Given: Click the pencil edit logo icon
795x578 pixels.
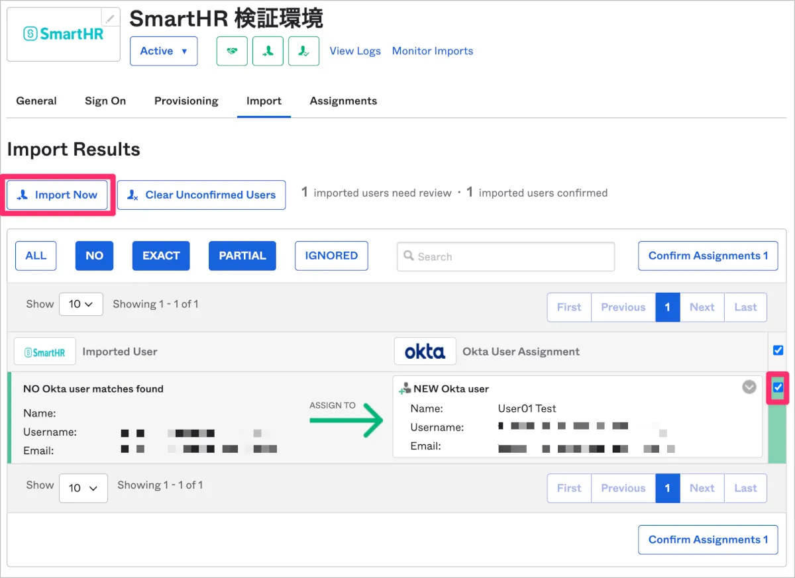Looking at the screenshot, I should [x=110, y=19].
